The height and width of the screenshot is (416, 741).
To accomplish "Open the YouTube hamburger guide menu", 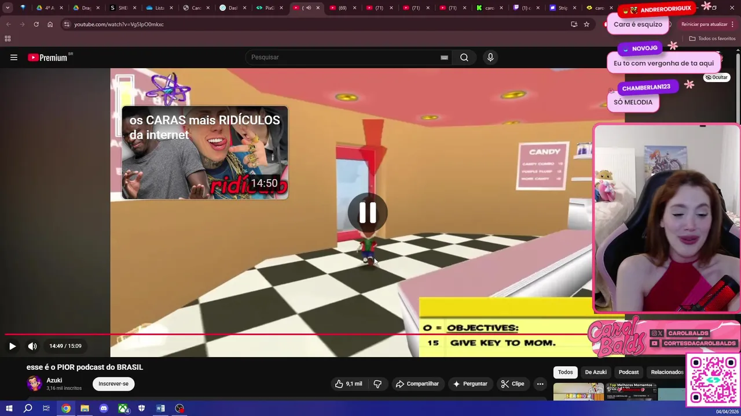I will pyautogui.click(x=14, y=57).
